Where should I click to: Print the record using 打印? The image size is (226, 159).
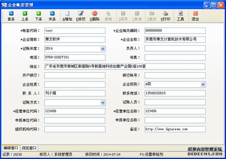(x=166, y=16)
